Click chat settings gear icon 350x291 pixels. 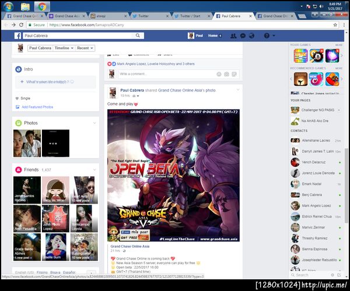click(332, 275)
